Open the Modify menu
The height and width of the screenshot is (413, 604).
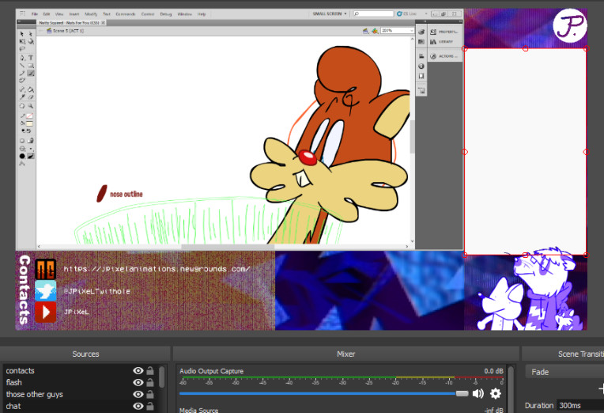click(91, 14)
